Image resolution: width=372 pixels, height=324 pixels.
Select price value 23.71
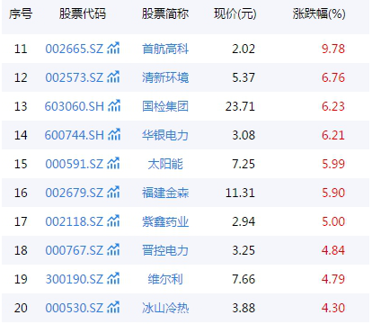240,106
